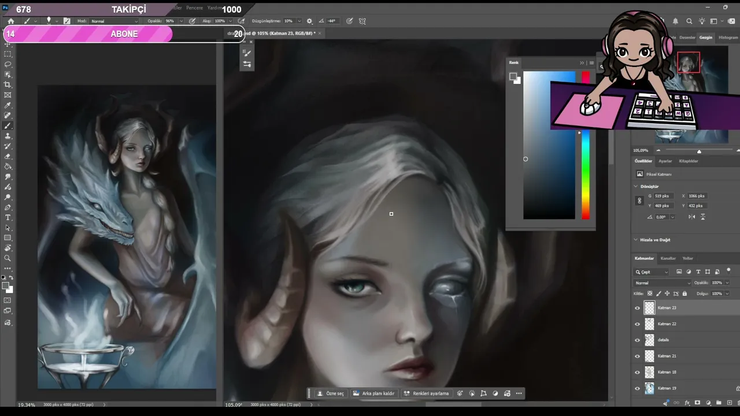Select the Hand tool
Image resolution: width=740 pixels, height=416 pixels.
pyautogui.click(x=8, y=248)
